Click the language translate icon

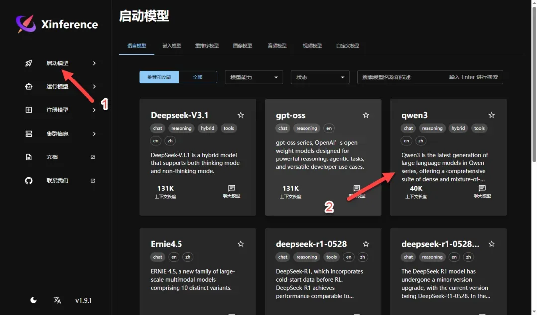point(57,300)
